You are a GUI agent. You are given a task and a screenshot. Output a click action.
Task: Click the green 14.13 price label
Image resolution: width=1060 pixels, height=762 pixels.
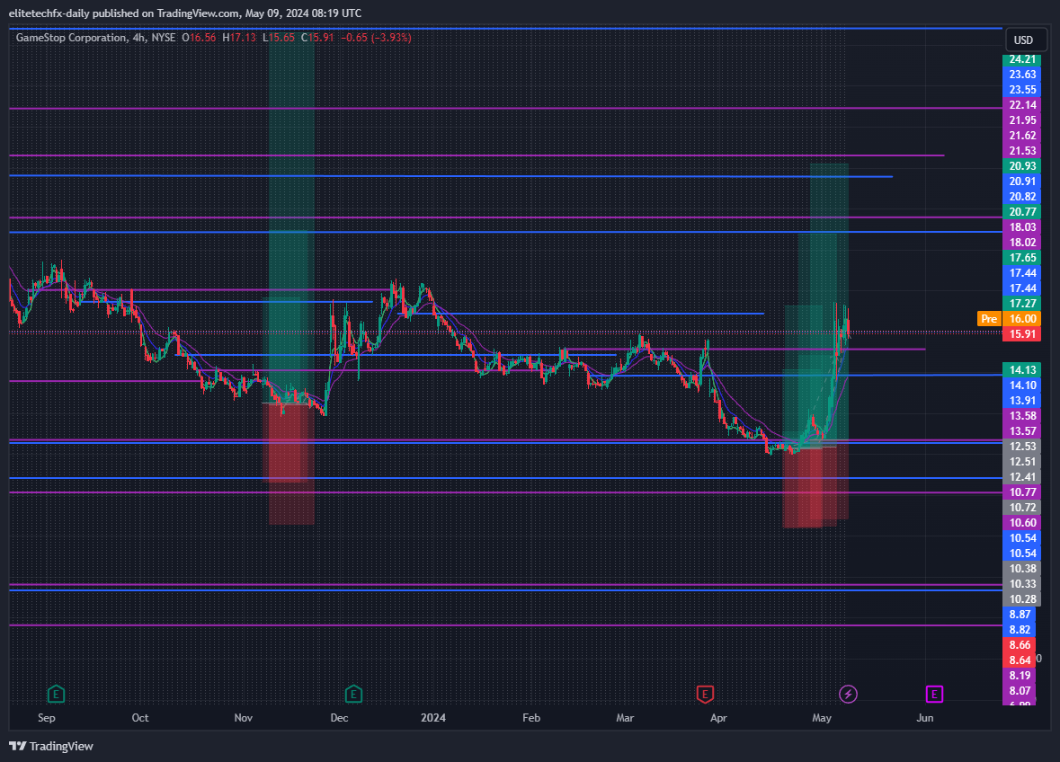(x=1022, y=369)
